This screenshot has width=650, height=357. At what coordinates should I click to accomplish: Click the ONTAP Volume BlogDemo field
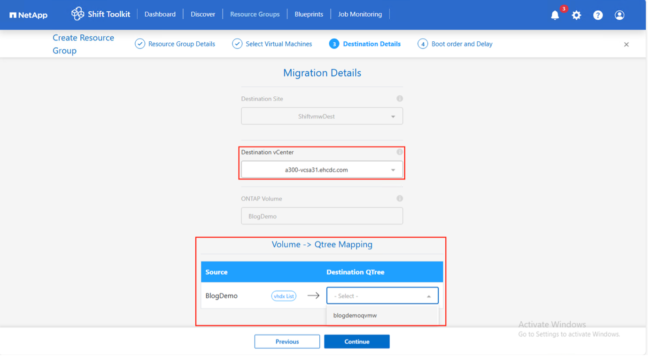point(322,217)
